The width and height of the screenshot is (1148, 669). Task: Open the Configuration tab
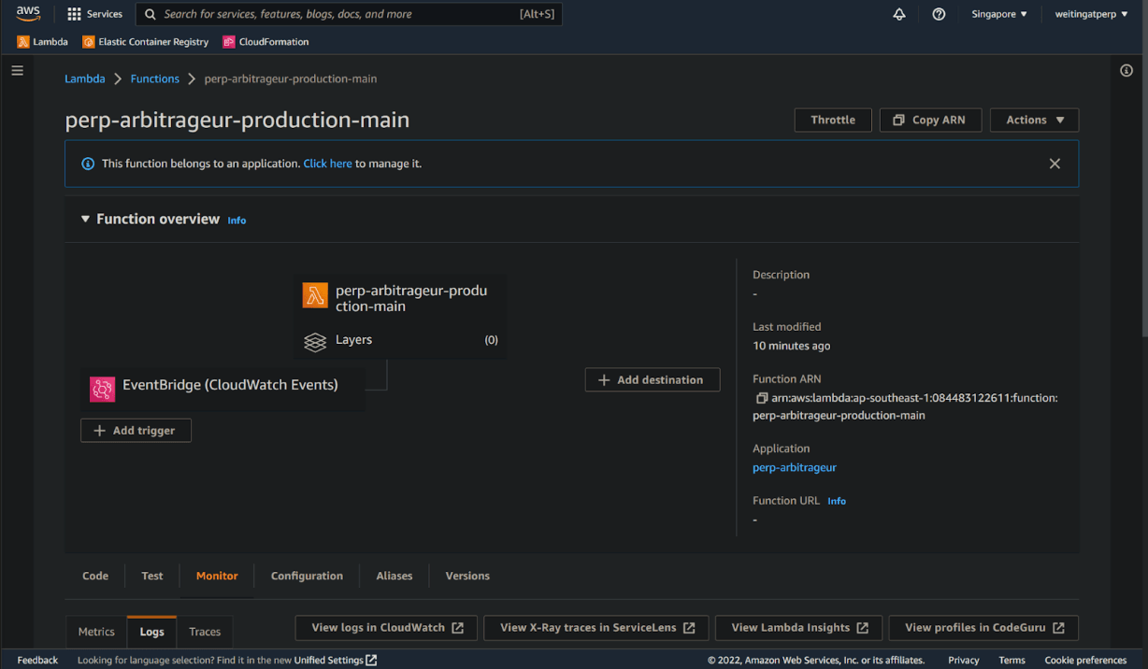[x=307, y=576]
